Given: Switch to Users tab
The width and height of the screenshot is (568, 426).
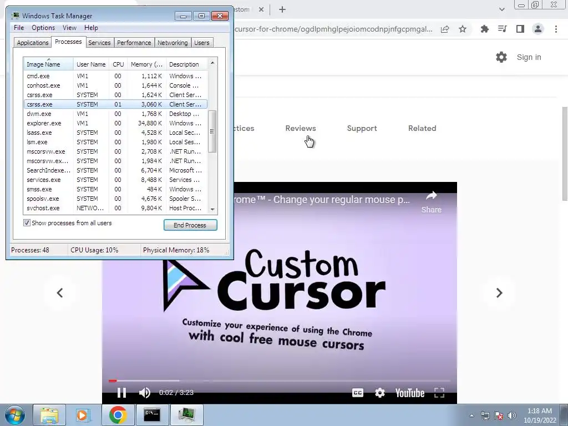Looking at the screenshot, I should click(x=202, y=43).
